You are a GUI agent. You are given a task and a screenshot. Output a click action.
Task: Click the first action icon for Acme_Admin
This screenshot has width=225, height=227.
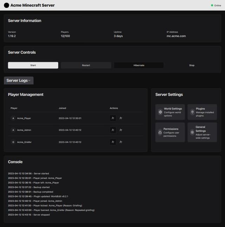point(113,130)
